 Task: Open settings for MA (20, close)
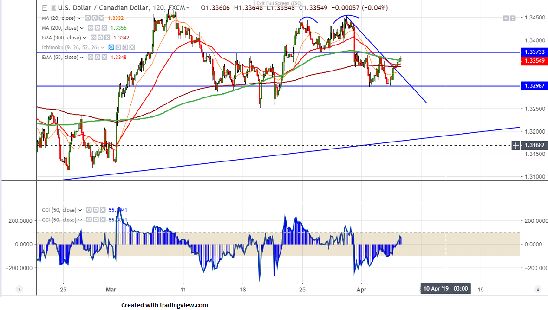click(x=94, y=18)
